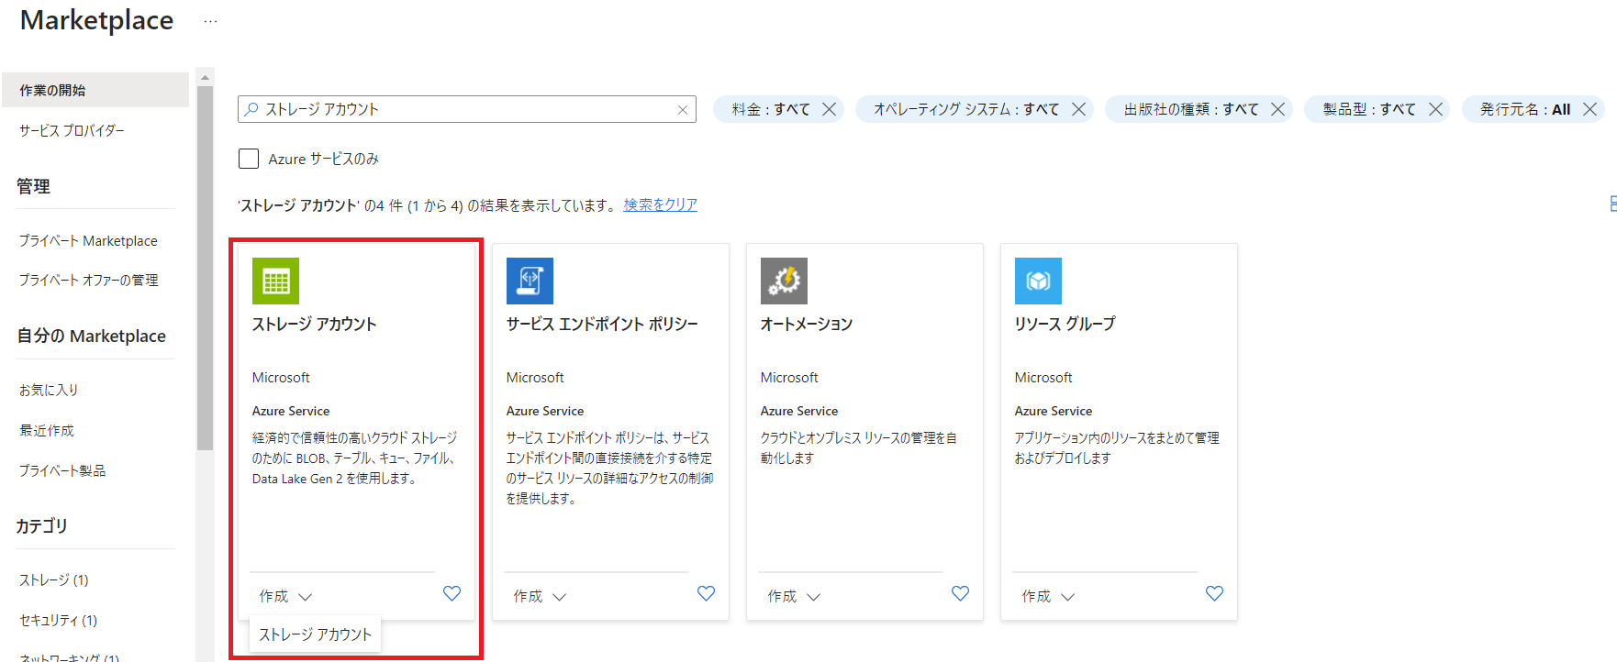Click the magnifier icon in the search box
Viewport: 1617px width, 662px height.
pyautogui.click(x=251, y=109)
